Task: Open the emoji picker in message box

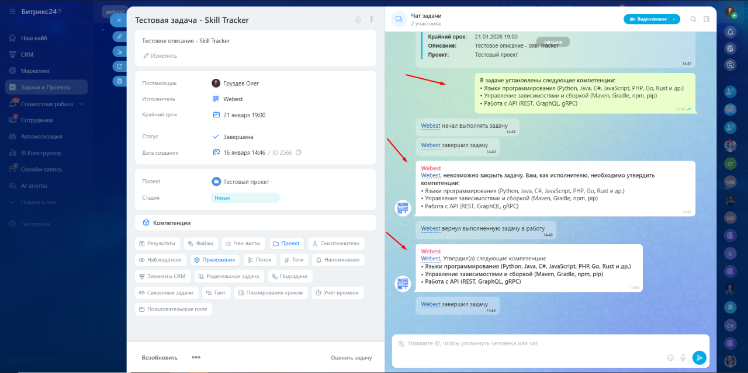Action: tap(670, 358)
